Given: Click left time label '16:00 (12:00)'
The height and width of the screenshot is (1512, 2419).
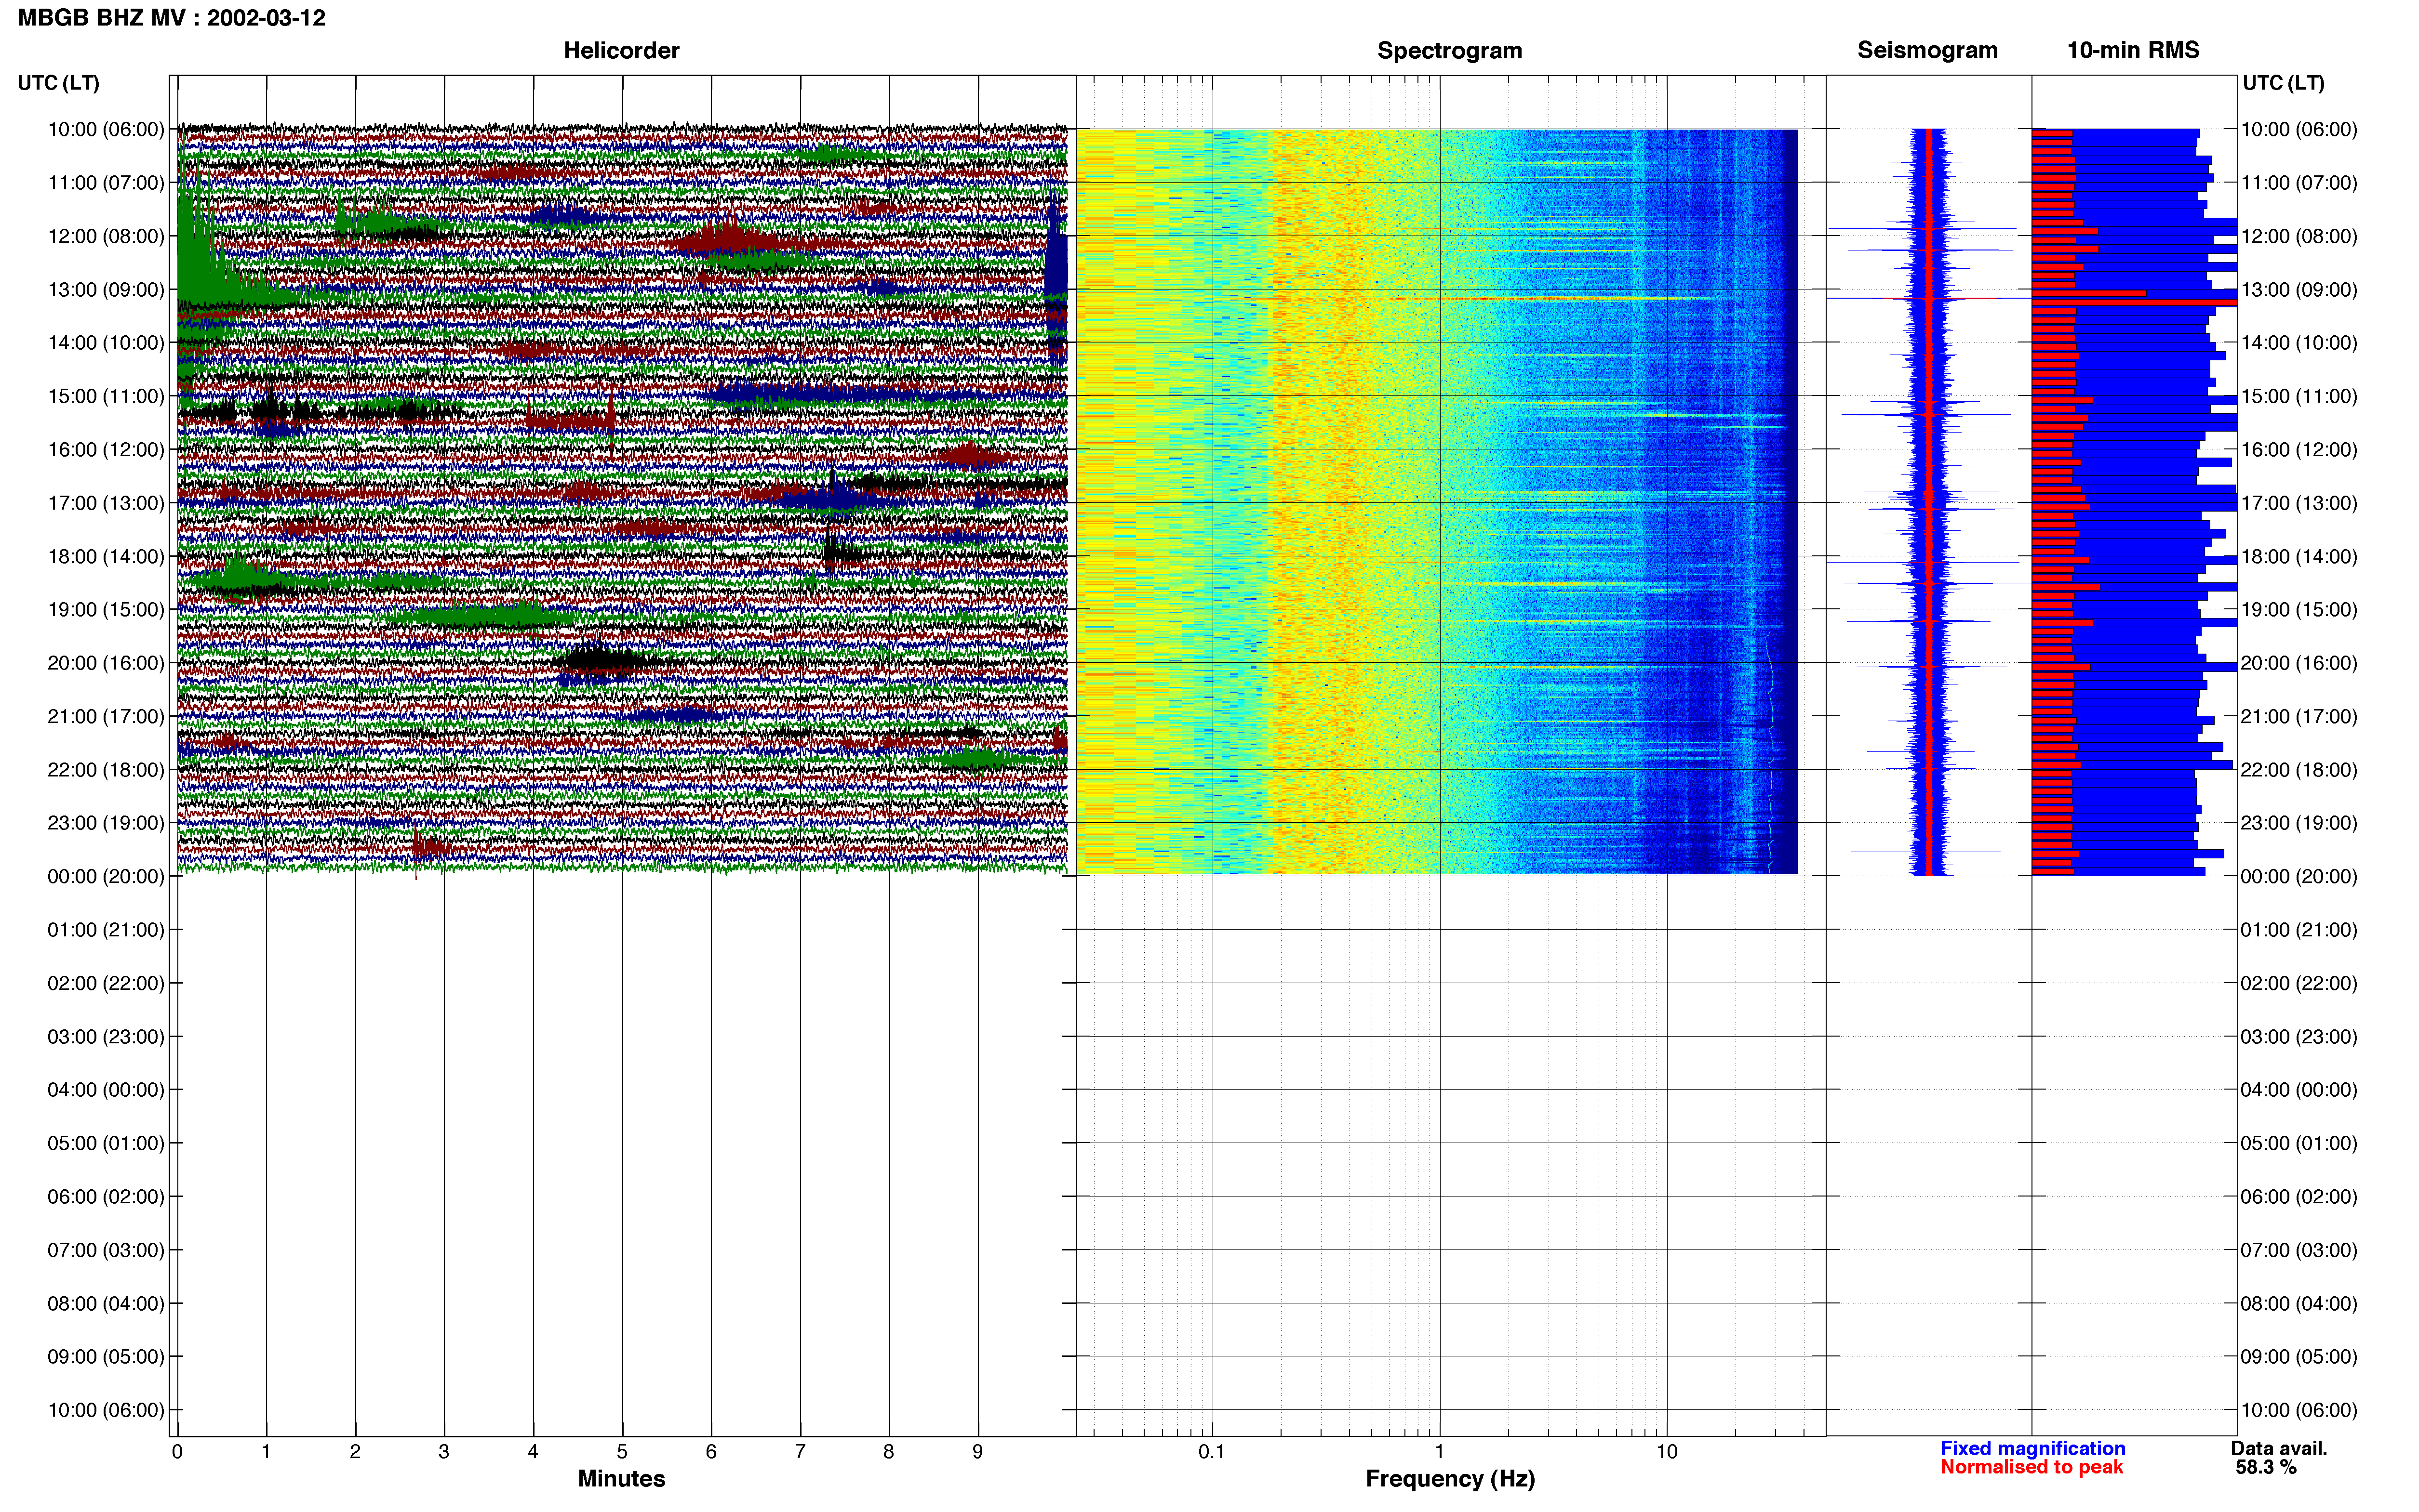Looking at the screenshot, I should (x=106, y=449).
